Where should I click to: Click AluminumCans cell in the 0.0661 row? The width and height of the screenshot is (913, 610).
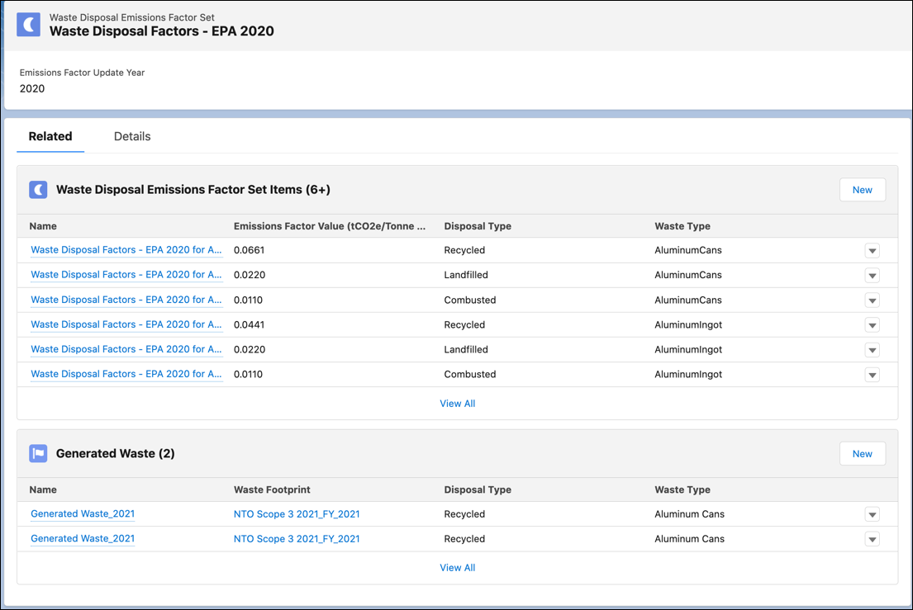(688, 250)
